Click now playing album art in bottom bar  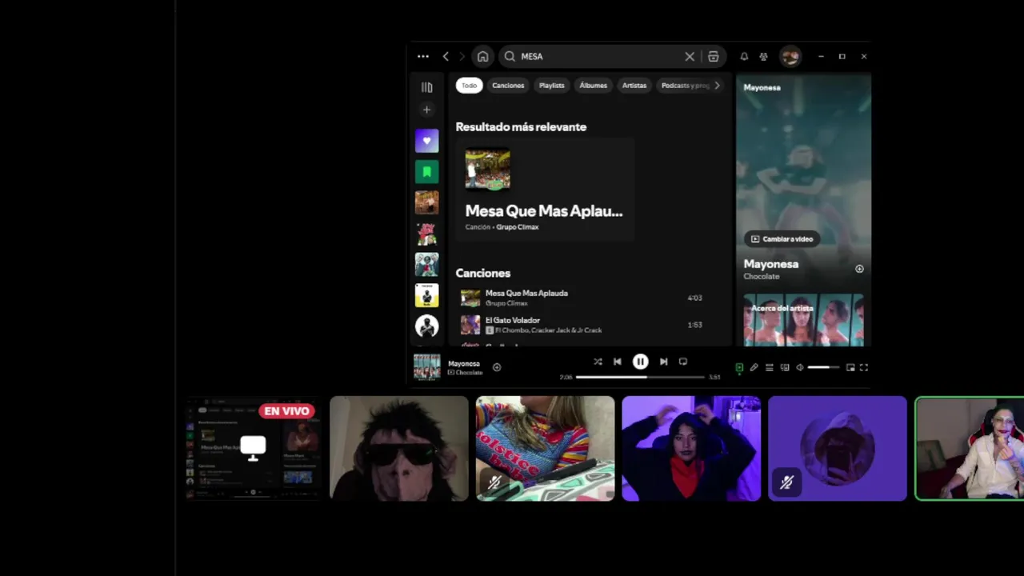coord(427,367)
